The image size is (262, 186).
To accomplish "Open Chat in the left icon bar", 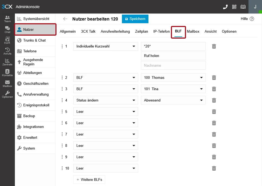I will pyautogui.click(x=7, y=30).
